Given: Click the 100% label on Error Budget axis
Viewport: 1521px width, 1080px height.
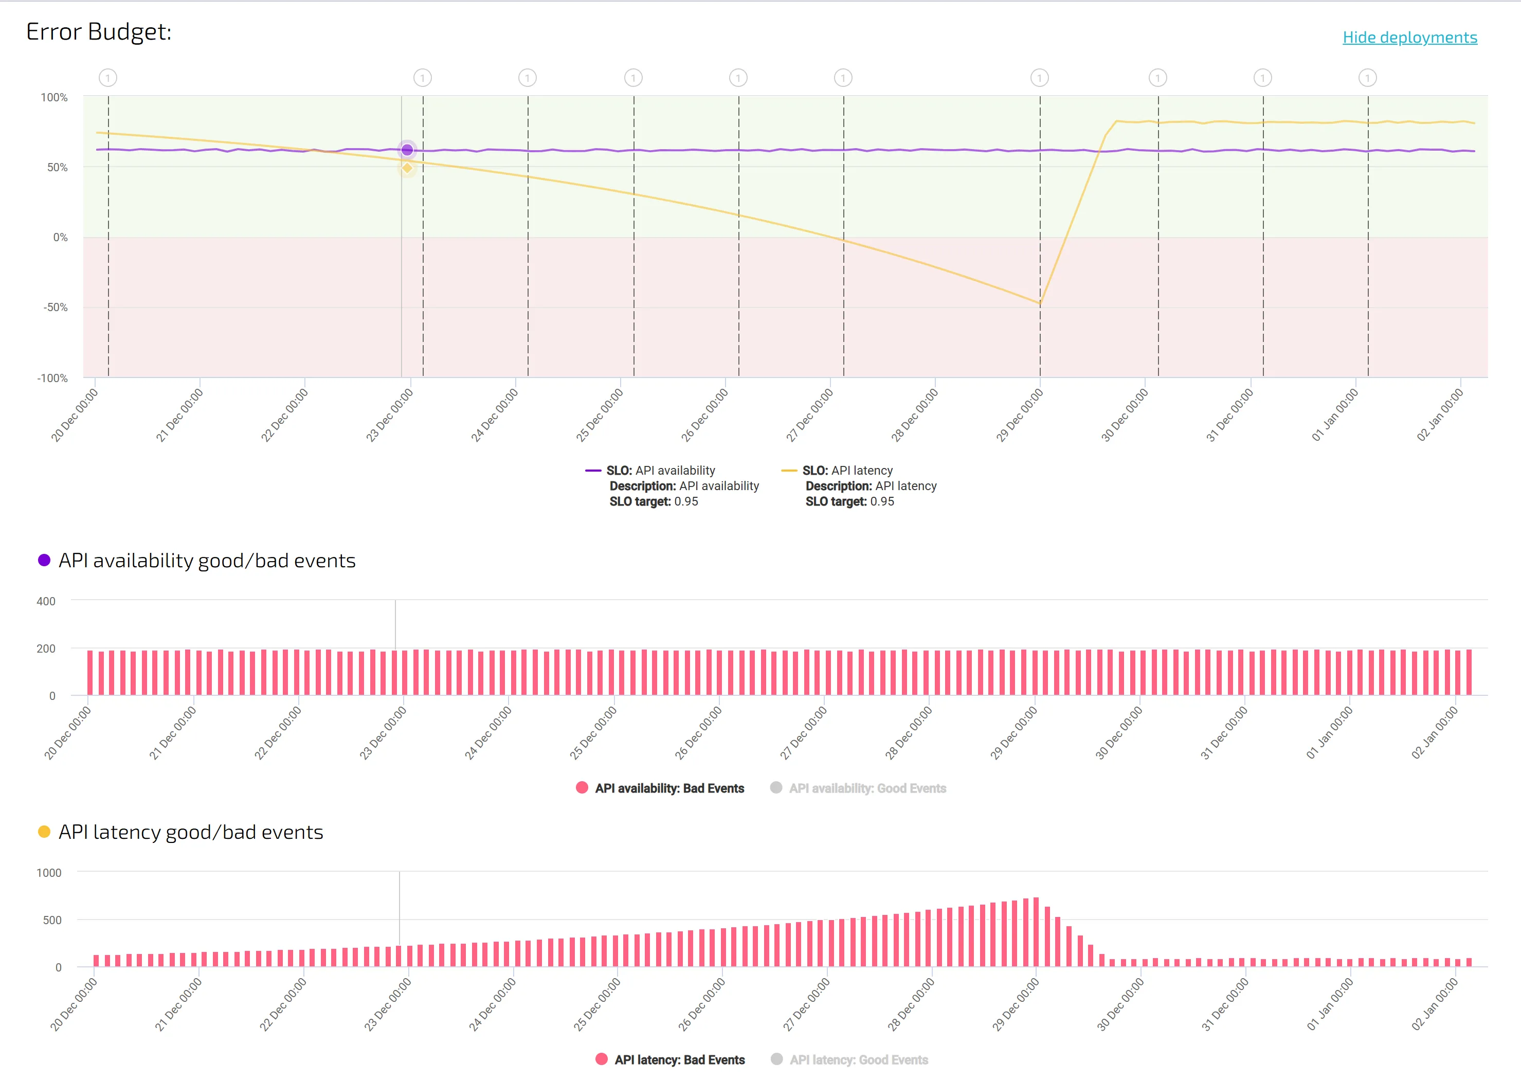Looking at the screenshot, I should [x=54, y=97].
